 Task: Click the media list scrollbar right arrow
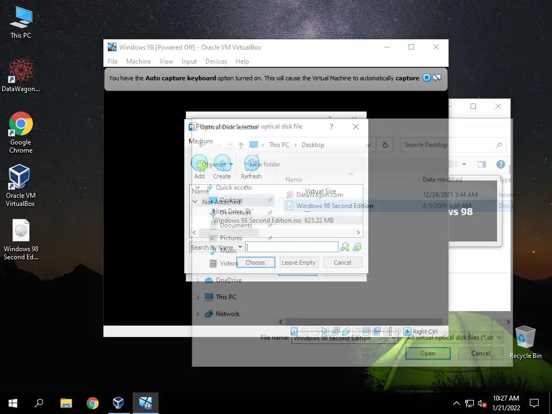click(x=358, y=232)
